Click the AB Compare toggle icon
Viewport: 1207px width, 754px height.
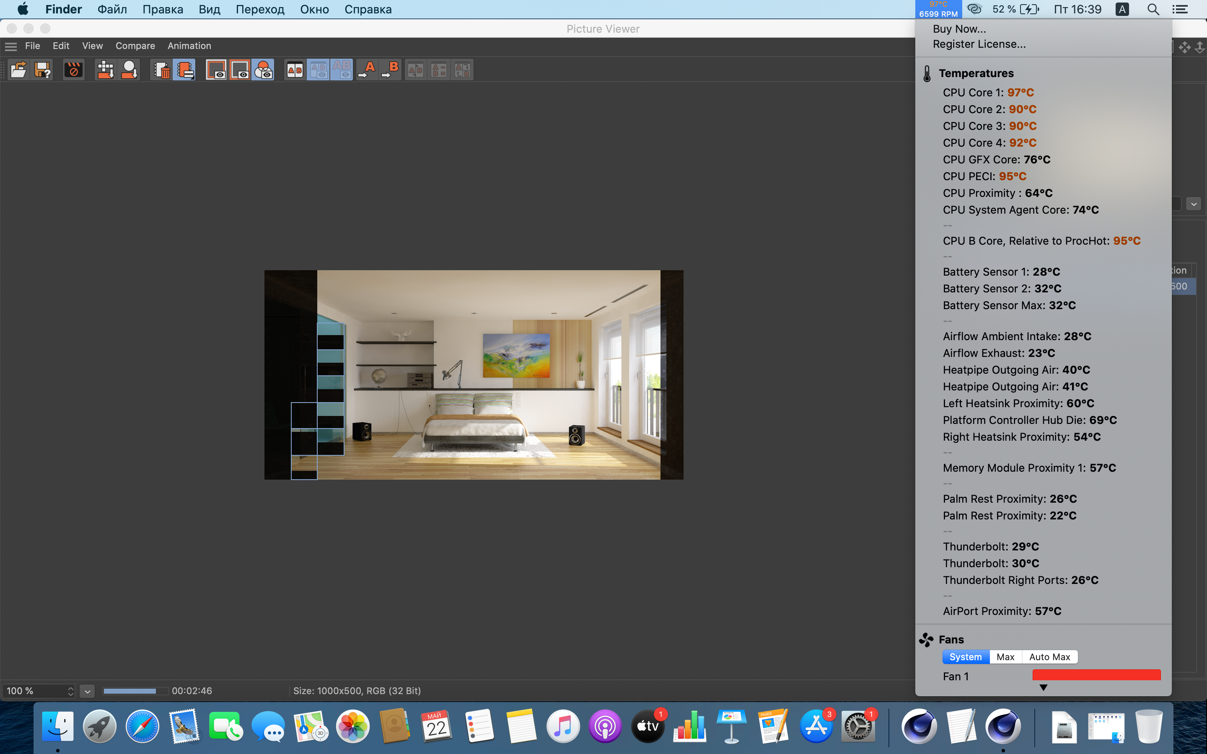tap(295, 70)
